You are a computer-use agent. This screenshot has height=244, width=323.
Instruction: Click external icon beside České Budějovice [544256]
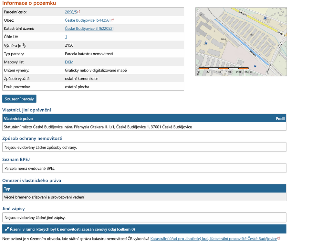tap(112, 20)
